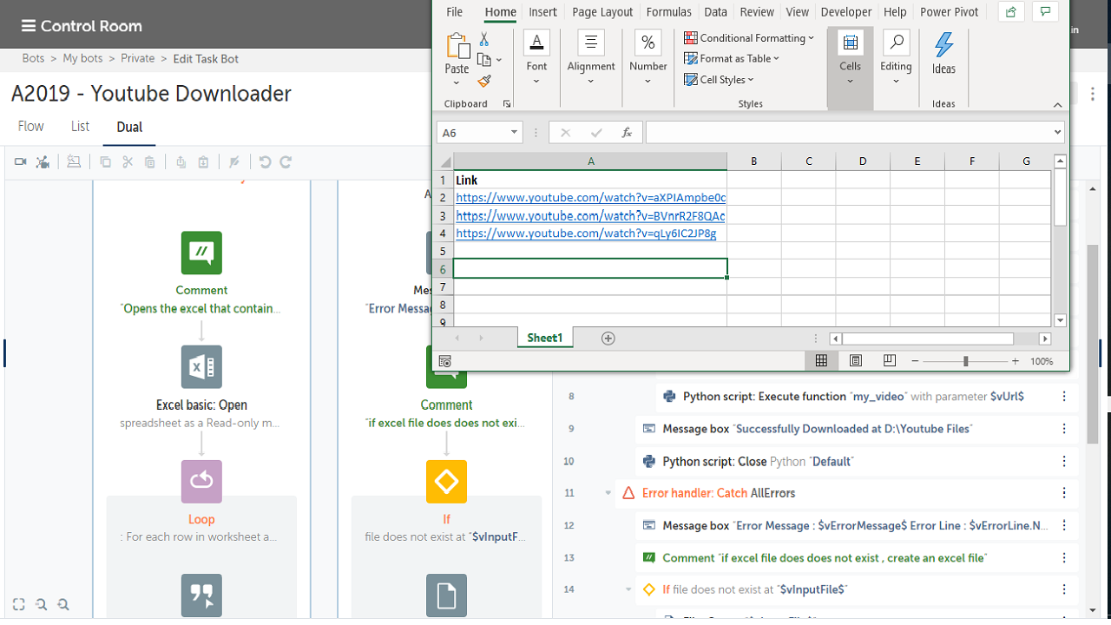Click the Format Painter brush icon
Viewport: 1111px width, 625px height.
coord(484,82)
